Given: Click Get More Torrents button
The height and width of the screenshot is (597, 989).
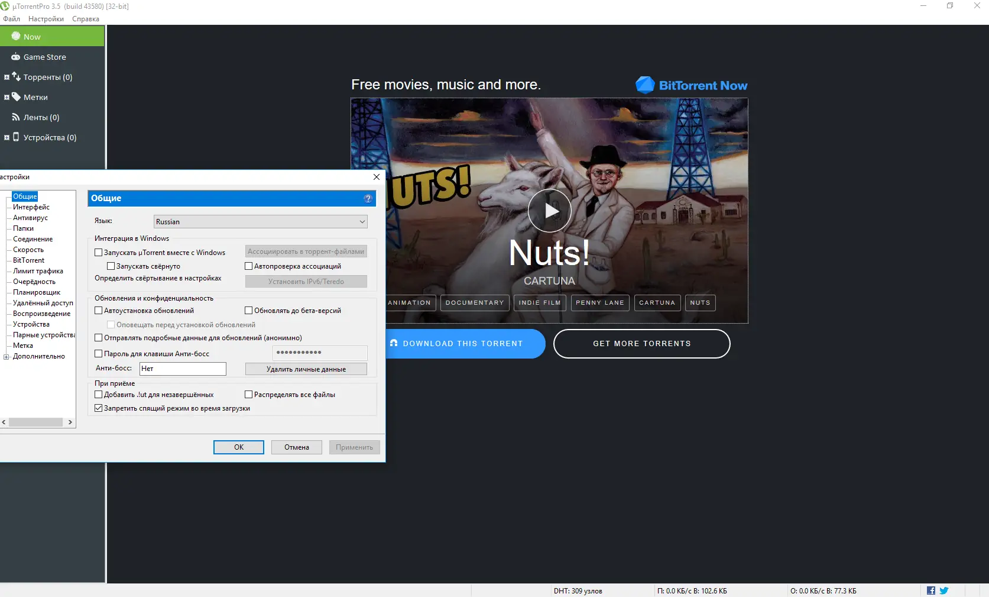Looking at the screenshot, I should coord(642,344).
